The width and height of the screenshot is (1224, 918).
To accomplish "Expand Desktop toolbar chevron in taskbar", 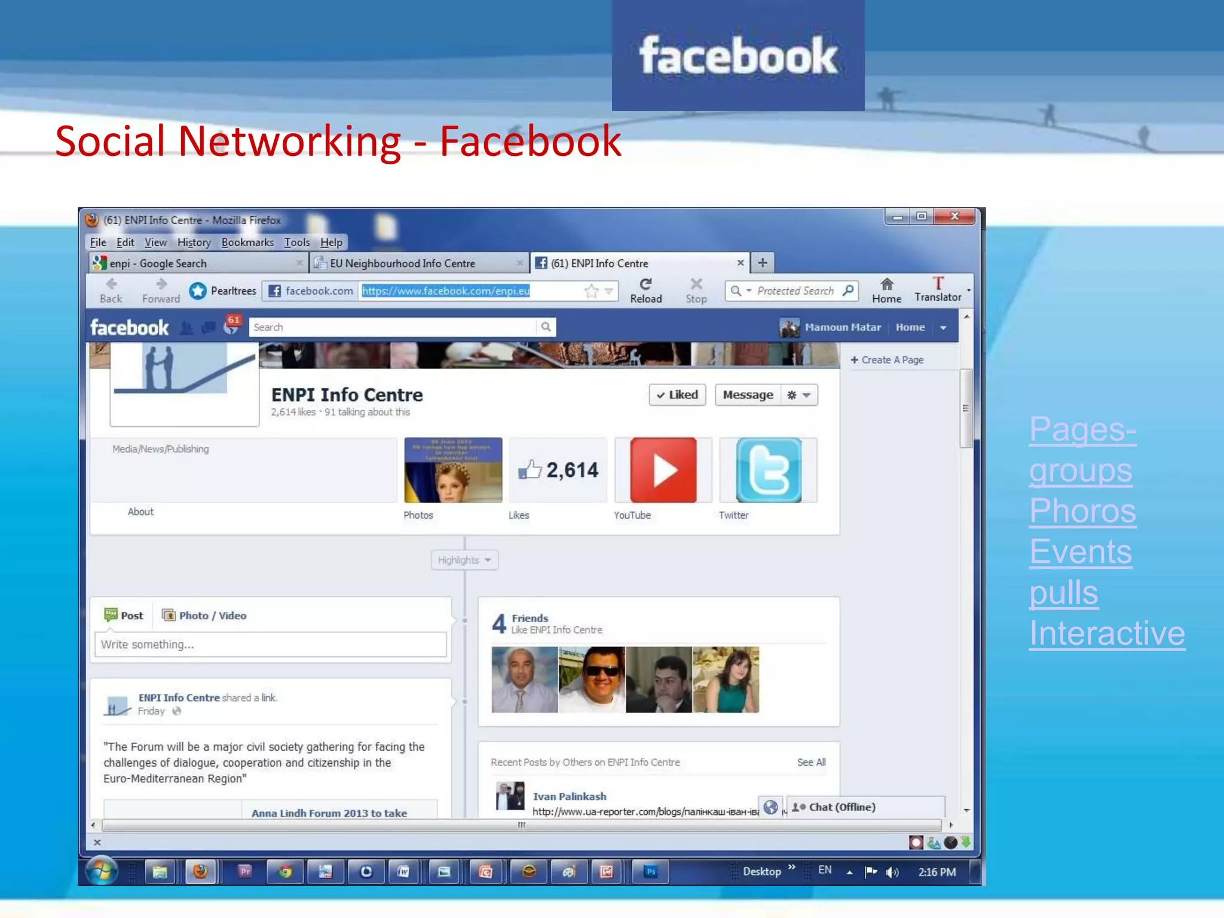I will [x=791, y=867].
